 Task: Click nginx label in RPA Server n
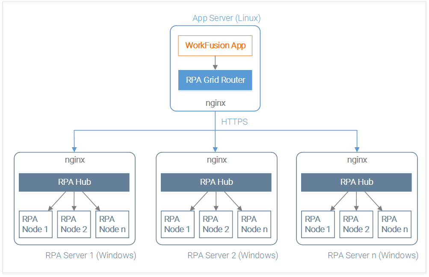pyautogui.click(x=357, y=160)
